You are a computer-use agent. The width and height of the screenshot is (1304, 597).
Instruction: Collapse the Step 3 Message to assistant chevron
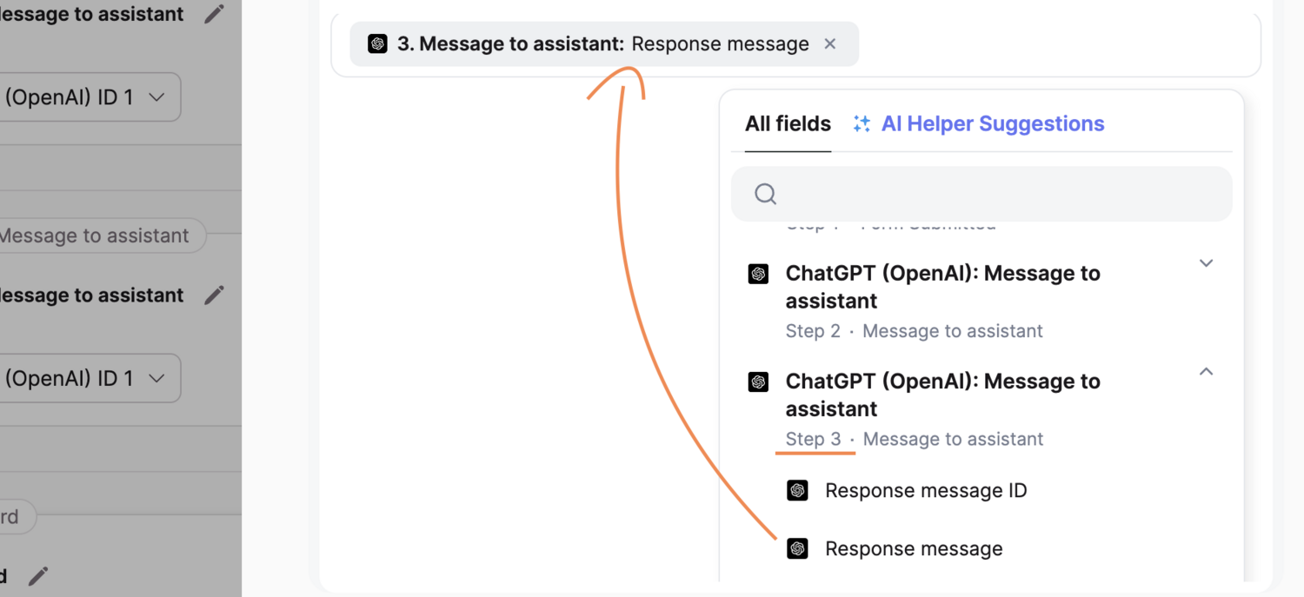pos(1206,372)
